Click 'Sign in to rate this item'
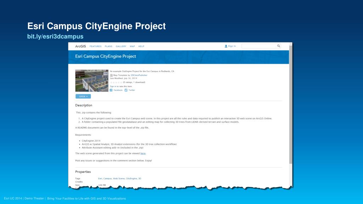The height and width of the screenshot is (204, 363). [121, 86]
